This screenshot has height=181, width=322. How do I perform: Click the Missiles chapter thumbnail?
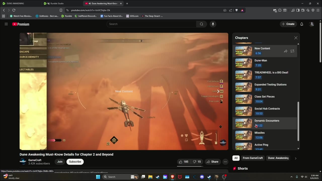tap(244, 135)
